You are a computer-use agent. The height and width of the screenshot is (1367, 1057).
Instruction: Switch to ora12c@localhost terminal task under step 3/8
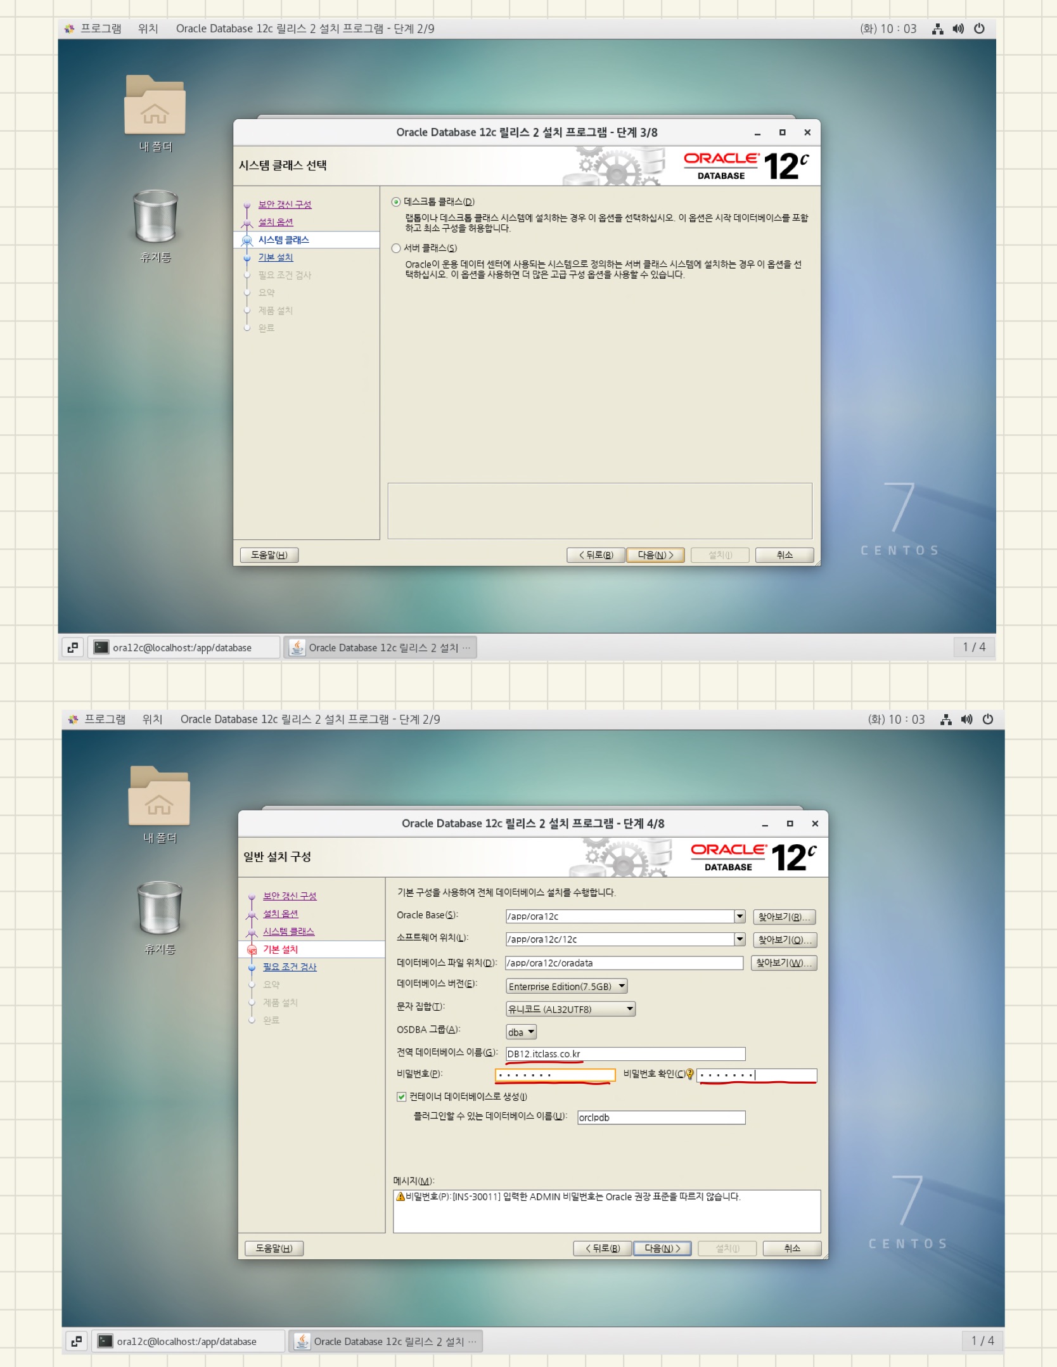point(184,647)
